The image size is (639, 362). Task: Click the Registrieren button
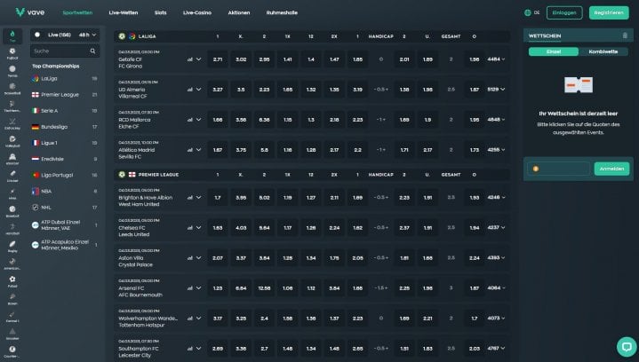609,12
